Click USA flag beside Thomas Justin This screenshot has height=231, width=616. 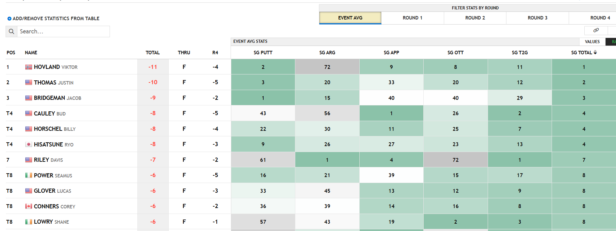tap(29, 82)
